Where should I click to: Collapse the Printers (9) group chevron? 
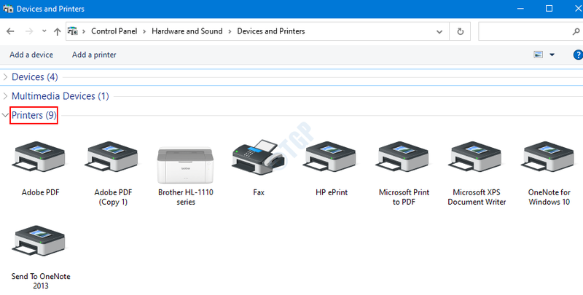tap(5, 115)
